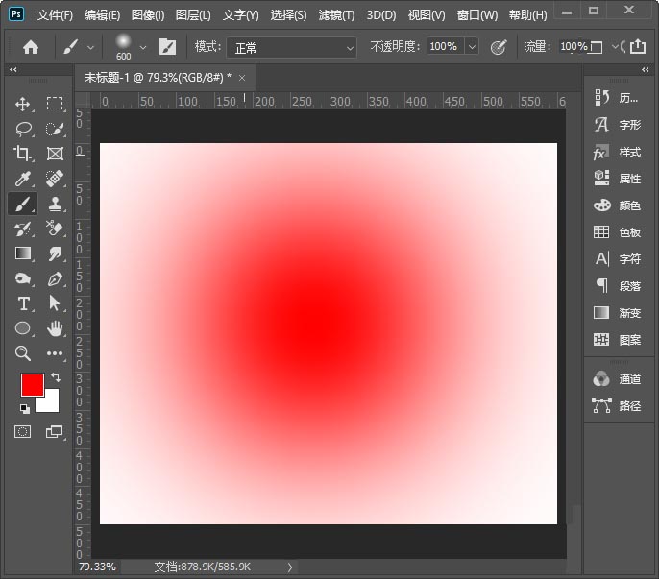Click the red foreground color swatch
Image resolution: width=659 pixels, height=579 pixels.
pos(33,385)
